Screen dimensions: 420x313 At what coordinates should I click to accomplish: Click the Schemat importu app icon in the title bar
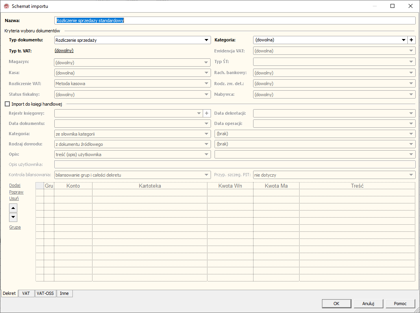click(x=6, y=6)
